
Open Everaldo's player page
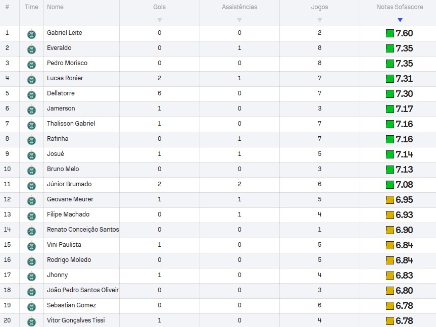[x=59, y=48]
